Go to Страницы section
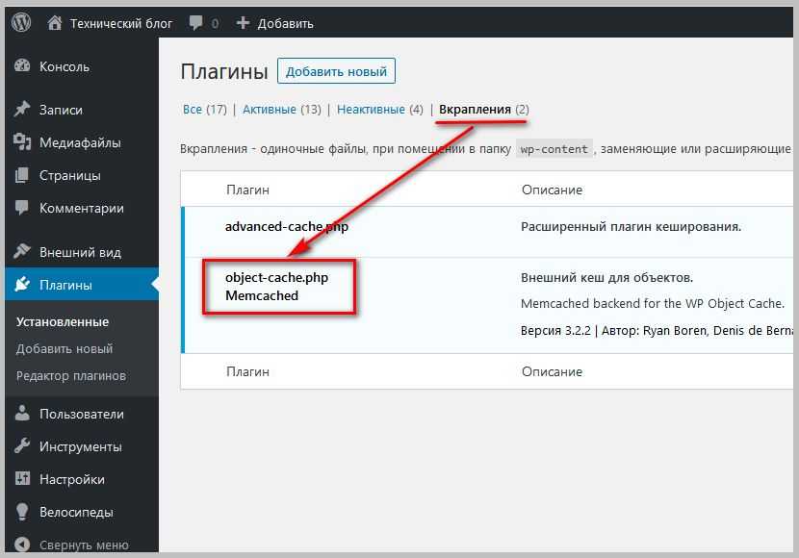Viewport: 799px width, 558px height. pyautogui.click(x=70, y=176)
